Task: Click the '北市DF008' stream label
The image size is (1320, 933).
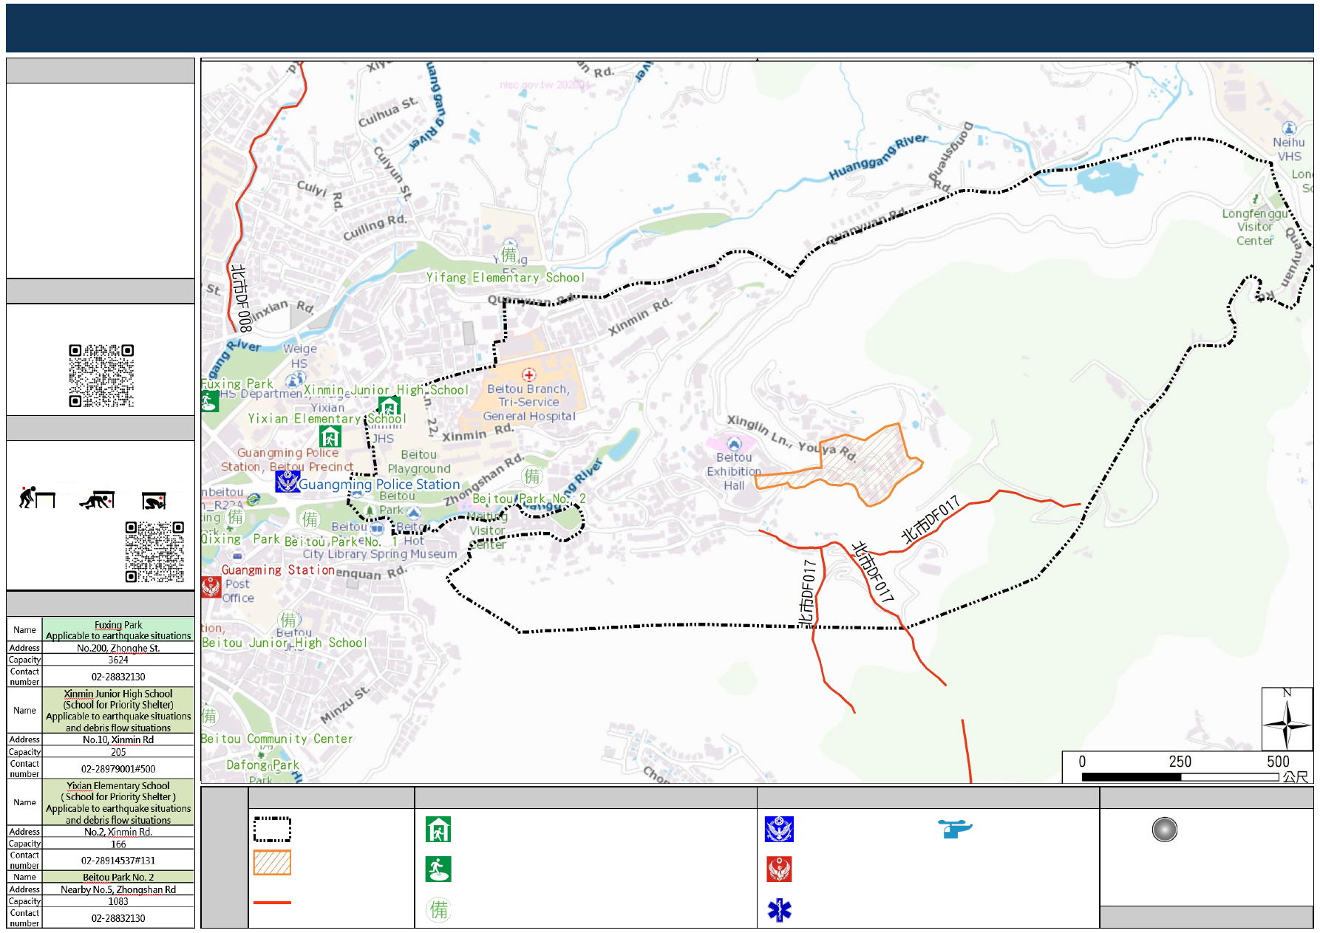Action: pyautogui.click(x=240, y=298)
